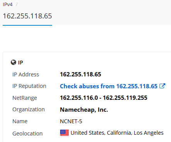Click the Geolocation field label
171x142 pixels.
[27, 134]
